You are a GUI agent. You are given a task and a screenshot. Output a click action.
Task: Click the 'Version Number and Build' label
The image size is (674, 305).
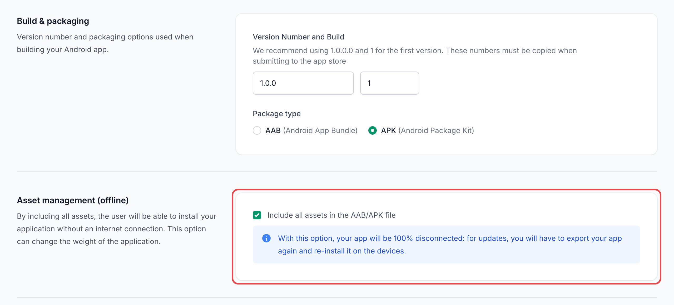pos(299,37)
